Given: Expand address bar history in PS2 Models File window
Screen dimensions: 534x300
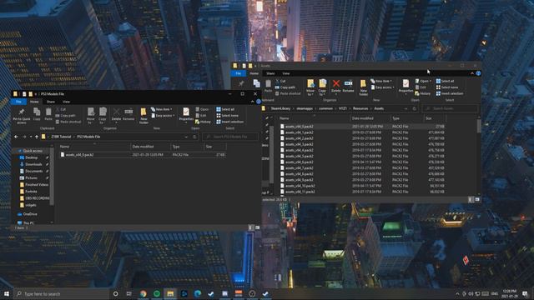Looking at the screenshot, I should point(186,137).
